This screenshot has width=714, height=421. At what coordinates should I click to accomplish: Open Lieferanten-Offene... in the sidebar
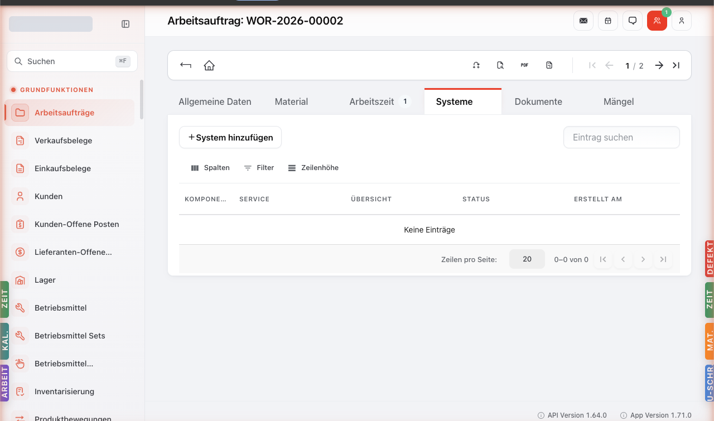(x=70, y=252)
